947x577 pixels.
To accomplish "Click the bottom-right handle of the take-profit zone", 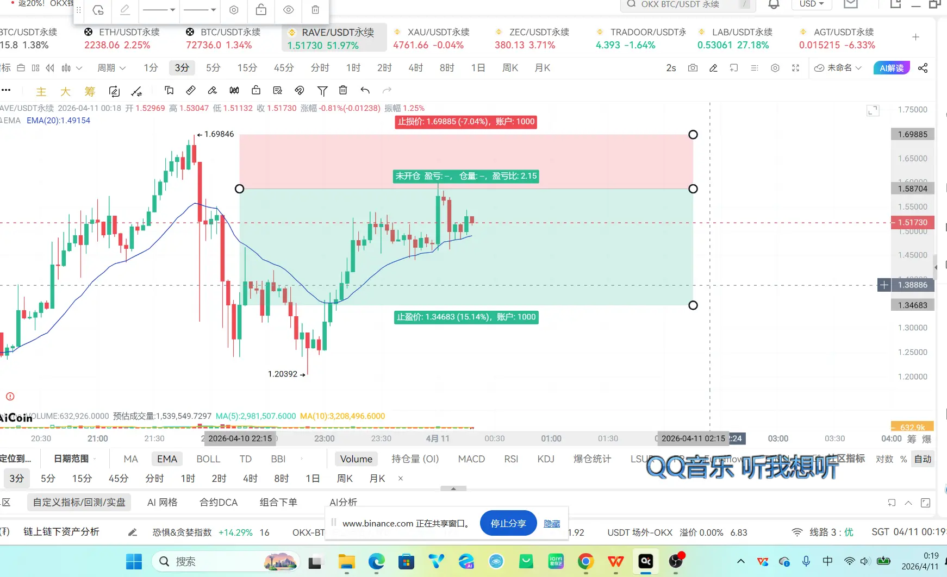I will tap(693, 305).
